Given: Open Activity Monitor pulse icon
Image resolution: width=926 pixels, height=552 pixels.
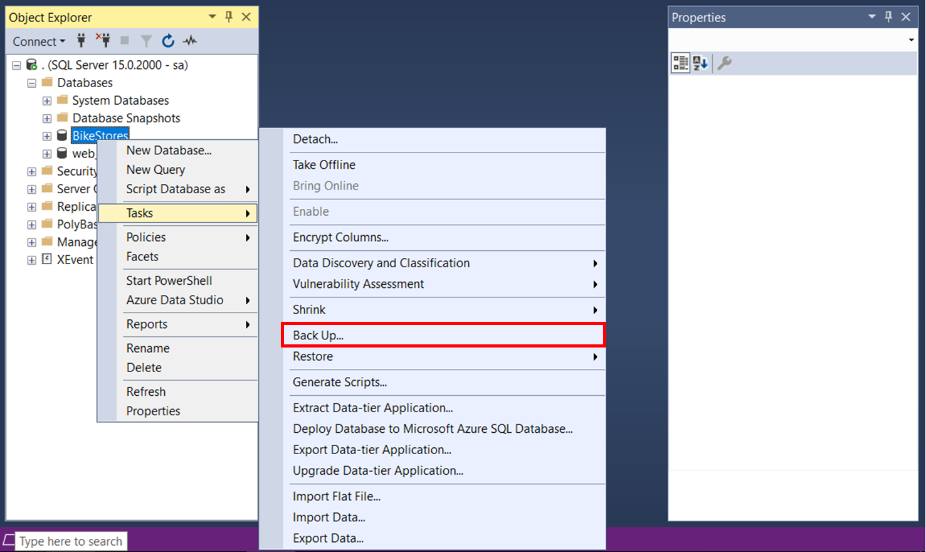Looking at the screenshot, I should [190, 41].
